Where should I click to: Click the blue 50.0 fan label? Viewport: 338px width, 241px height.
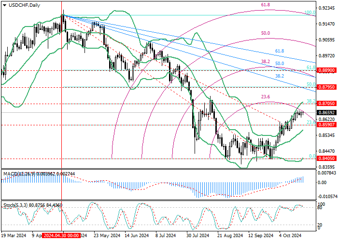click(280, 64)
